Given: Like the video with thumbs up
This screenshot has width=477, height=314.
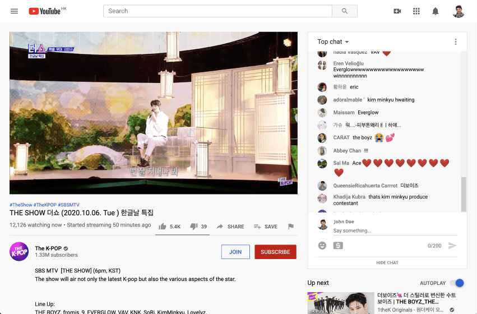Looking at the screenshot, I should click(x=163, y=227).
